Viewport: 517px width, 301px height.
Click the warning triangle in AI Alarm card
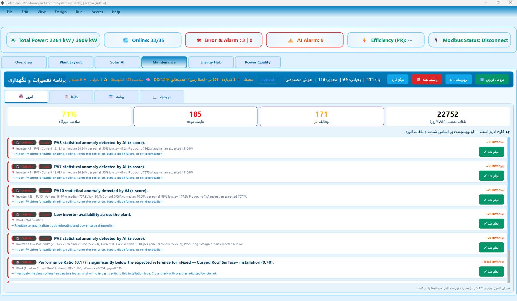pos(291,40)
